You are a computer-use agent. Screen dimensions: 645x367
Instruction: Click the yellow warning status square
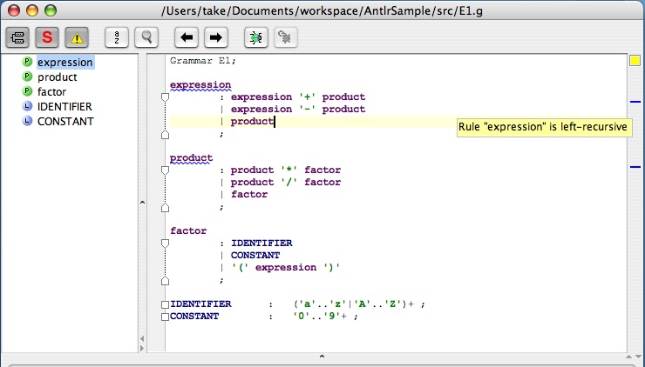[635, 62]
